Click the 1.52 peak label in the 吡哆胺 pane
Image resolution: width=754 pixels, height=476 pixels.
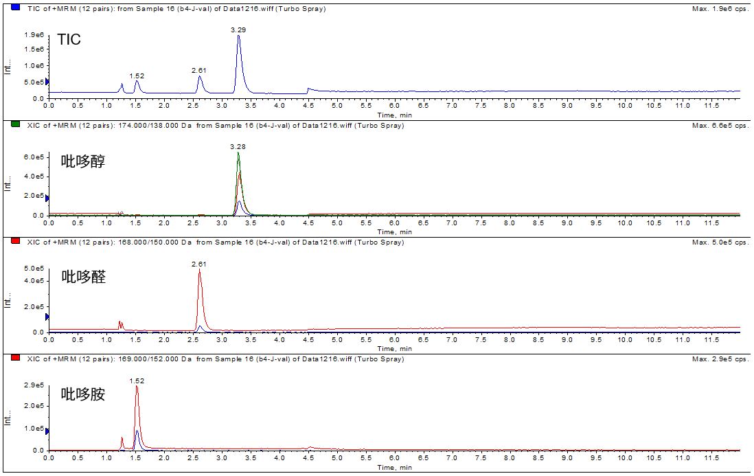tap(137, 380)
